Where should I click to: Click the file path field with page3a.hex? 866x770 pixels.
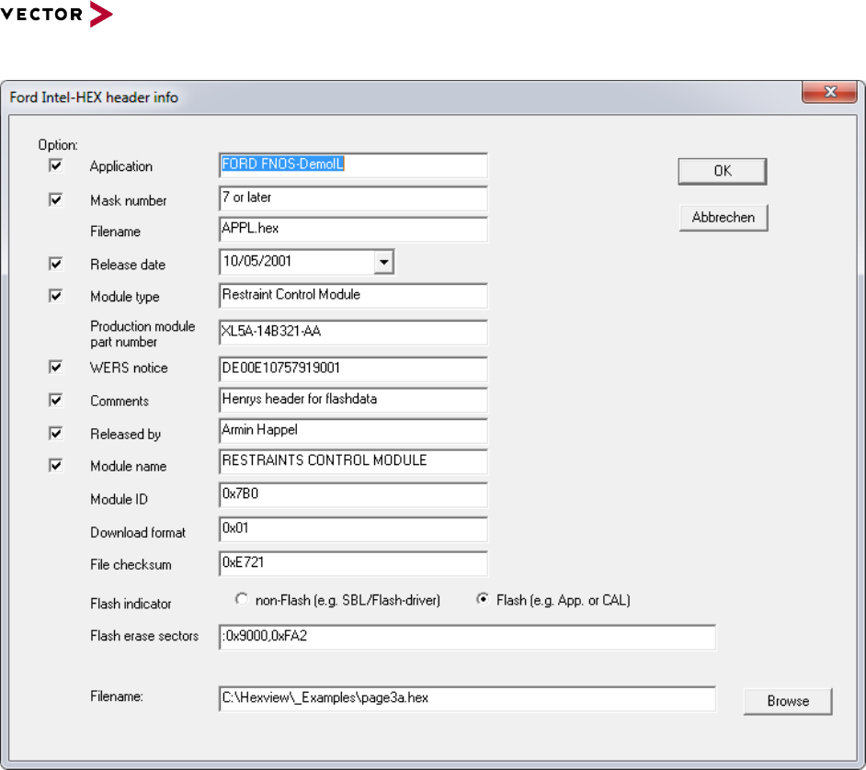click(467, 699)
